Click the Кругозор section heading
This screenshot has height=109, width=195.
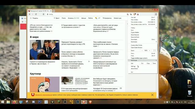click(x=35, y=74)
